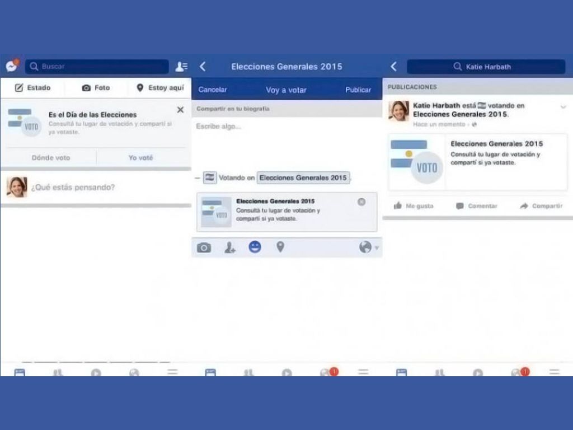This screenshot has height=430, width=573.
Task: Open hamburger menu in right screen bottom bar
Action: pyautogui.click(x=555, y=372)
